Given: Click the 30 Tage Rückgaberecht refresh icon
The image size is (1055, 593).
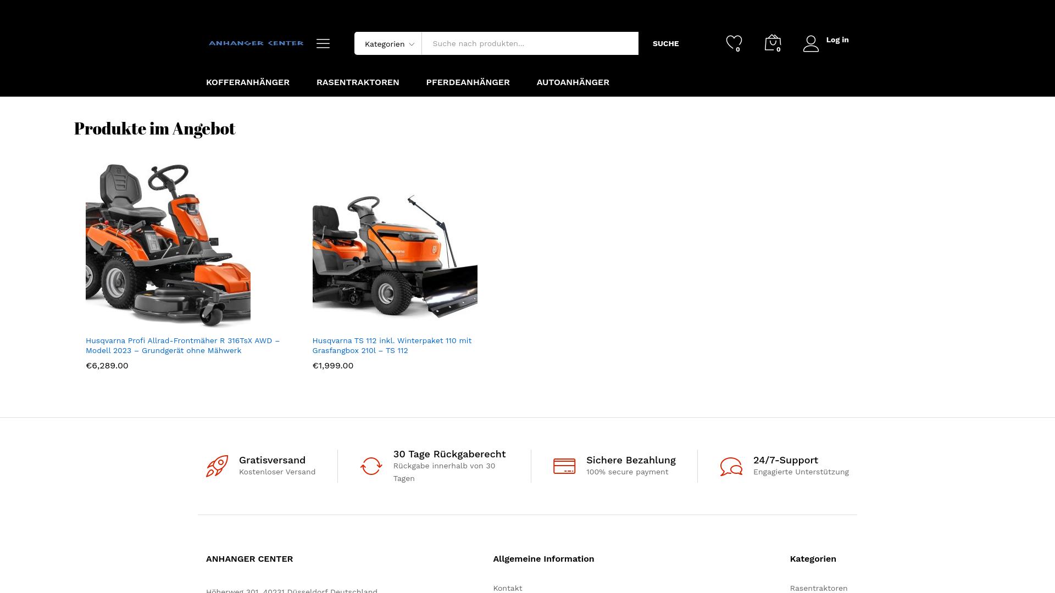Looking at the screenshot, I should (x=371, y=466).
